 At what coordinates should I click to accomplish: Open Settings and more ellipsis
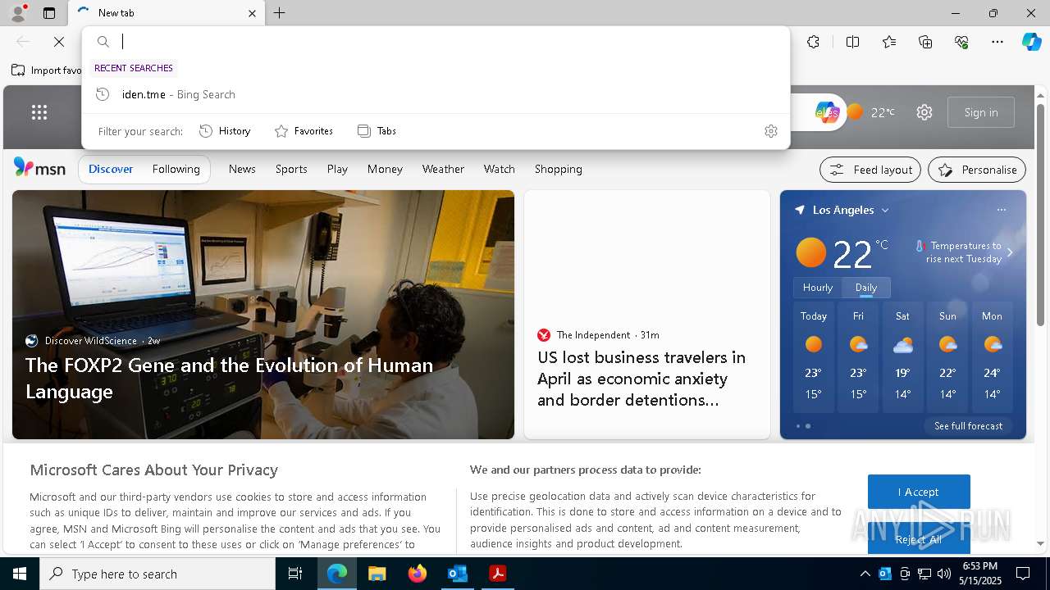pos(997,42)
